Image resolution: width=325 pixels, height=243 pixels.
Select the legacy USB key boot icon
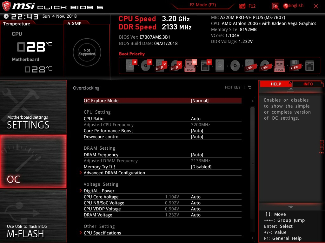[x=279, y=65]
